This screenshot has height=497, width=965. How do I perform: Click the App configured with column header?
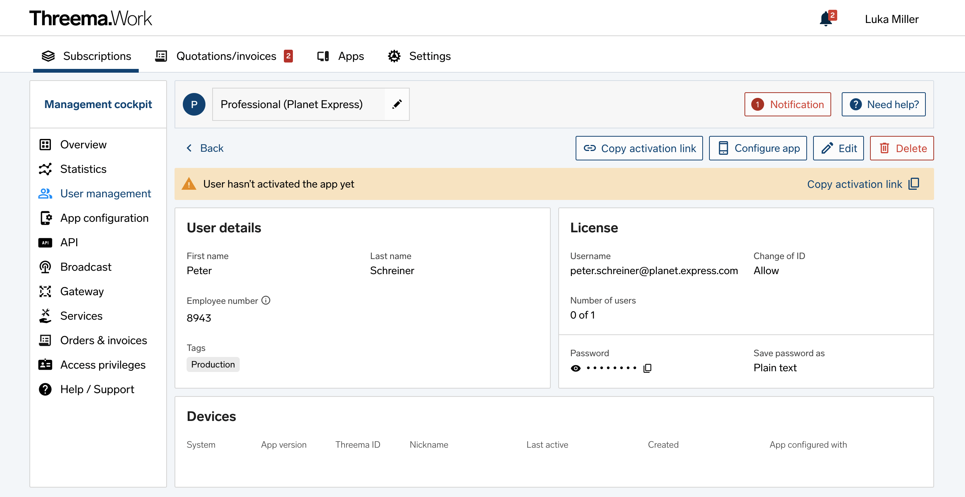(808, 445)
